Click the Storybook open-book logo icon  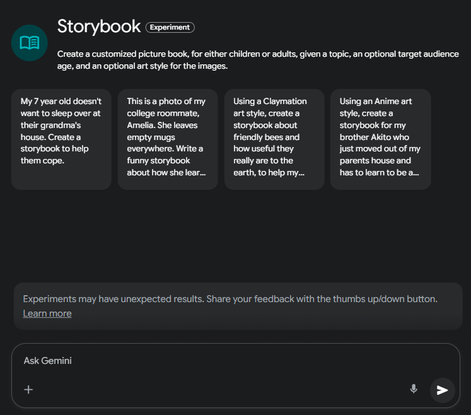click(30, 43)
